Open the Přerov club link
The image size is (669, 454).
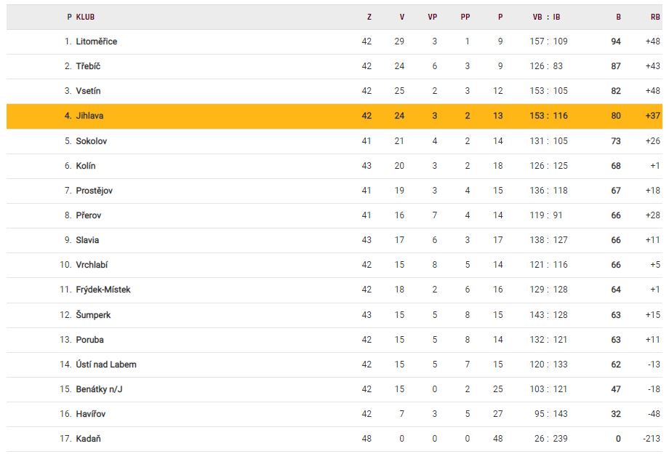click(88, 215)
